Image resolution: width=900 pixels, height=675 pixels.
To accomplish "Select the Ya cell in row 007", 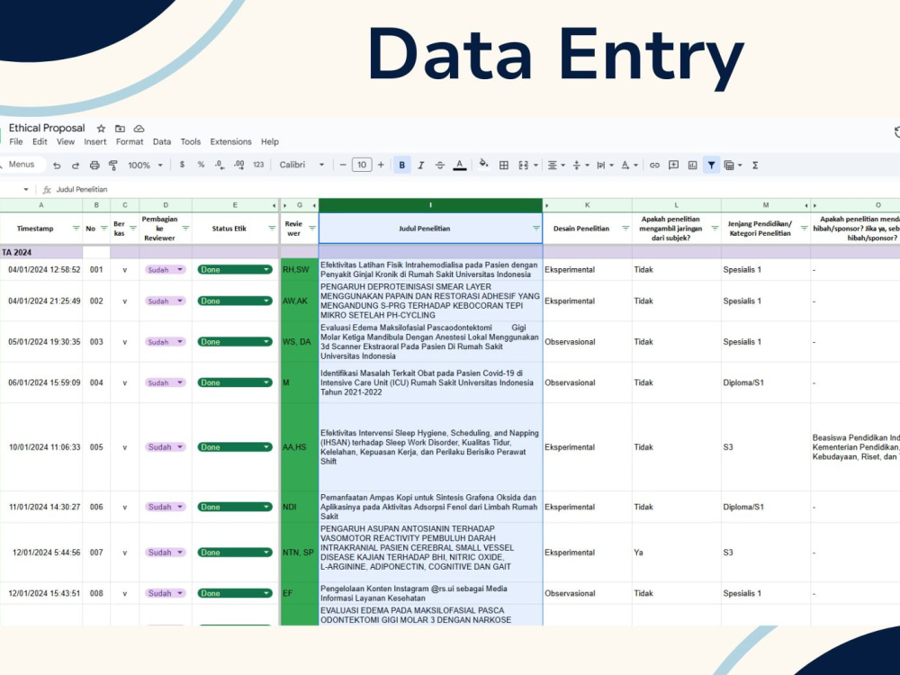I will click(676, 553).
